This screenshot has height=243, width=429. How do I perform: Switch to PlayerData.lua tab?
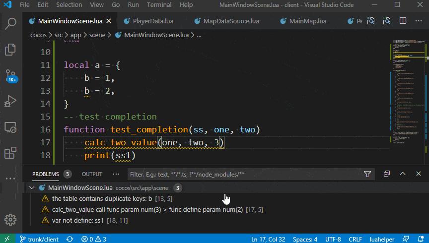coord(152,21)
